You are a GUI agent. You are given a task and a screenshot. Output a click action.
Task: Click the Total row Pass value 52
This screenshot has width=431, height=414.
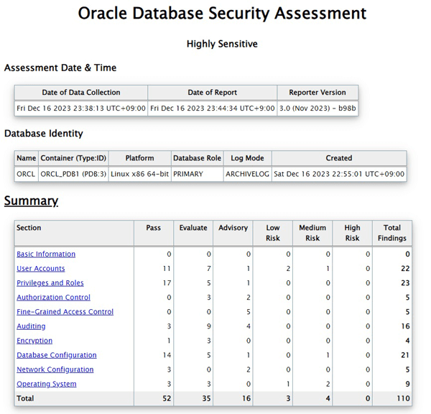167,398
